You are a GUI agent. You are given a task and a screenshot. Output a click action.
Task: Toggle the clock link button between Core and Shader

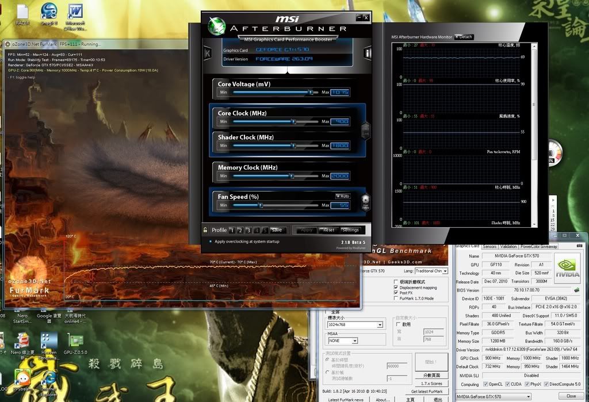(x=365, y=131)
